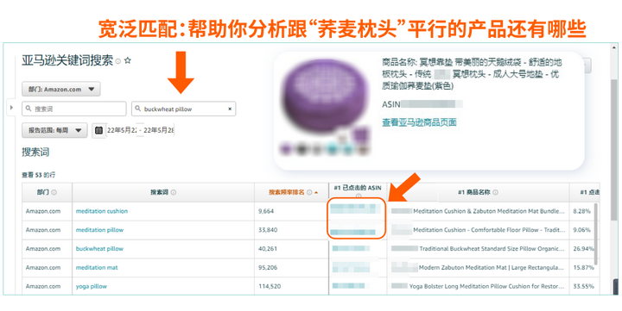This screenshot has width=622, height=311.
Task: Click Amazon.com in the meditation cushion row
Action: (43, 211)
